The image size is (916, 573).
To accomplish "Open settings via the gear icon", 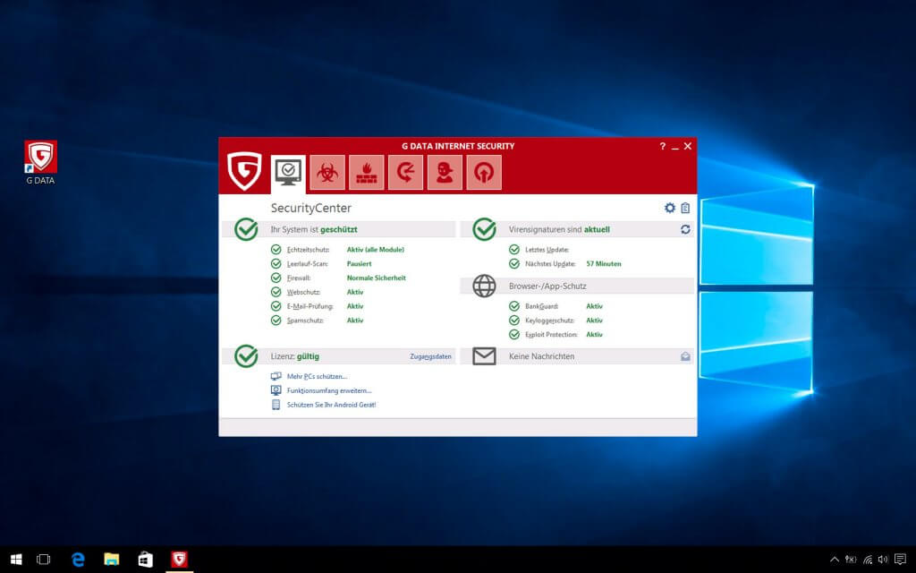I will click(x=670, y=208).
